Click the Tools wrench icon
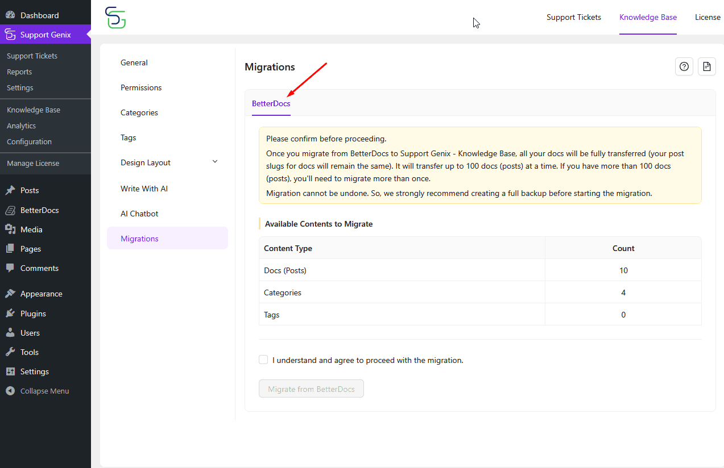 point(10,352)
